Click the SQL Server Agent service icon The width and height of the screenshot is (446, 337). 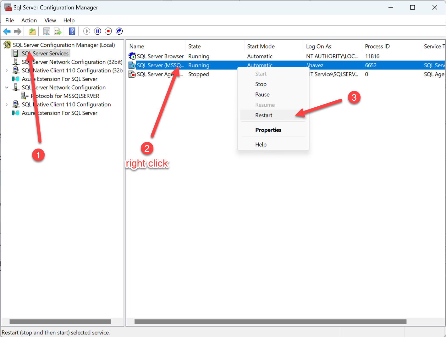click(132, 74)
